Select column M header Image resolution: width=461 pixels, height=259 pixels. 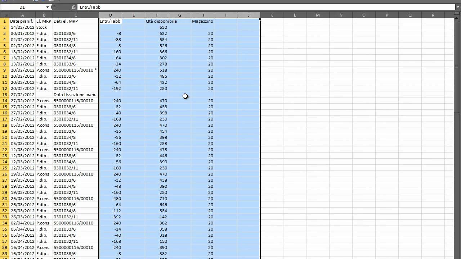point(318,15)
